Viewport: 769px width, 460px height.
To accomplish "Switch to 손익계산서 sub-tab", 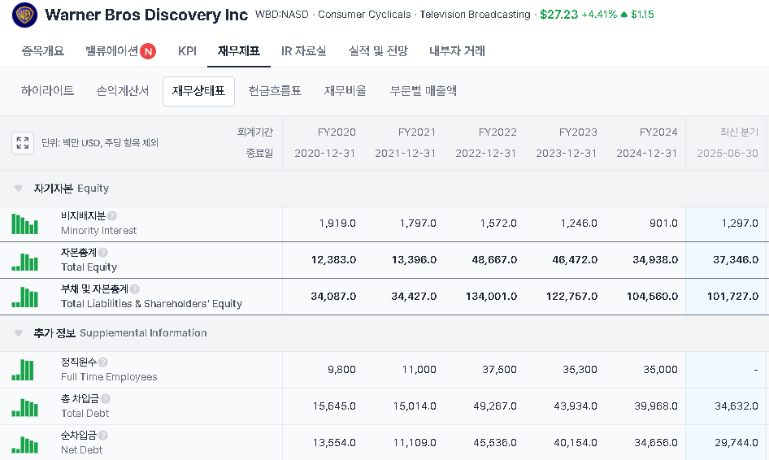I will 123,91.
